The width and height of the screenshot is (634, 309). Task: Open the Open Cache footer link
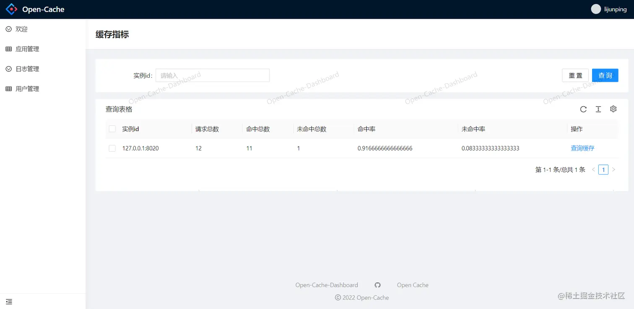pos(413,285)
